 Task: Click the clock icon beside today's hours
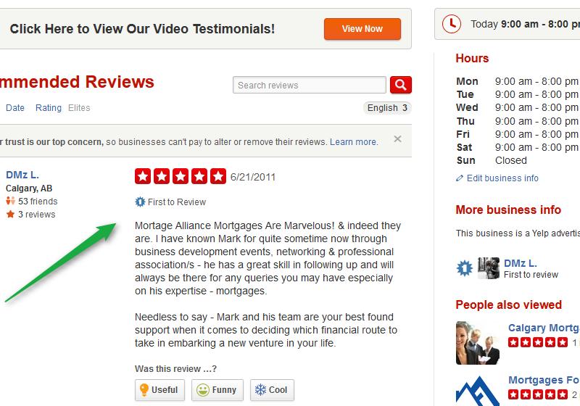click(452, 24)
